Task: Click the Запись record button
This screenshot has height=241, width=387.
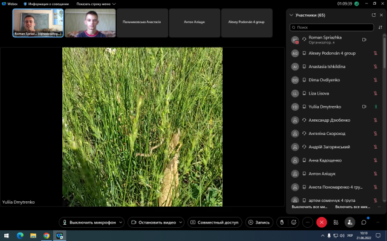Action: click(258, 222)
